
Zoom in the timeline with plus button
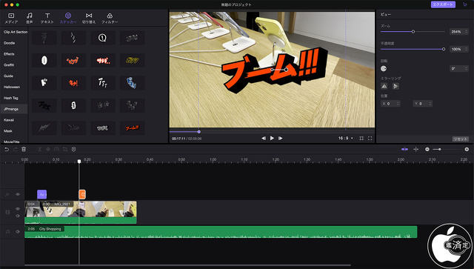click(467, 149)
